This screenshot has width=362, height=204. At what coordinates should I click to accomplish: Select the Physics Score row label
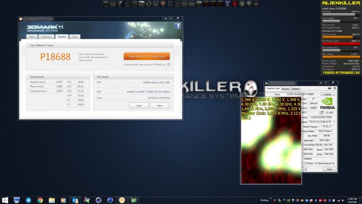click(37, 87)
